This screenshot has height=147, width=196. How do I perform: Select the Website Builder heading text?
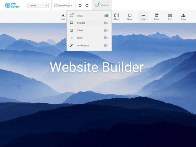click(97, 67)
